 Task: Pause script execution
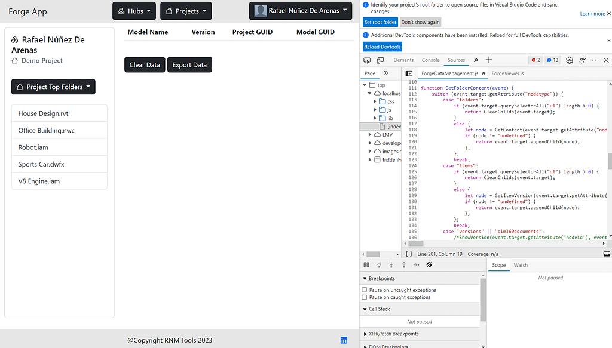(366, 265)
